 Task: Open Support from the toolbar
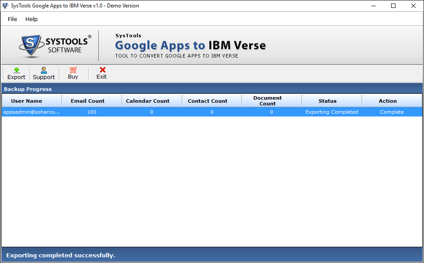44,73
